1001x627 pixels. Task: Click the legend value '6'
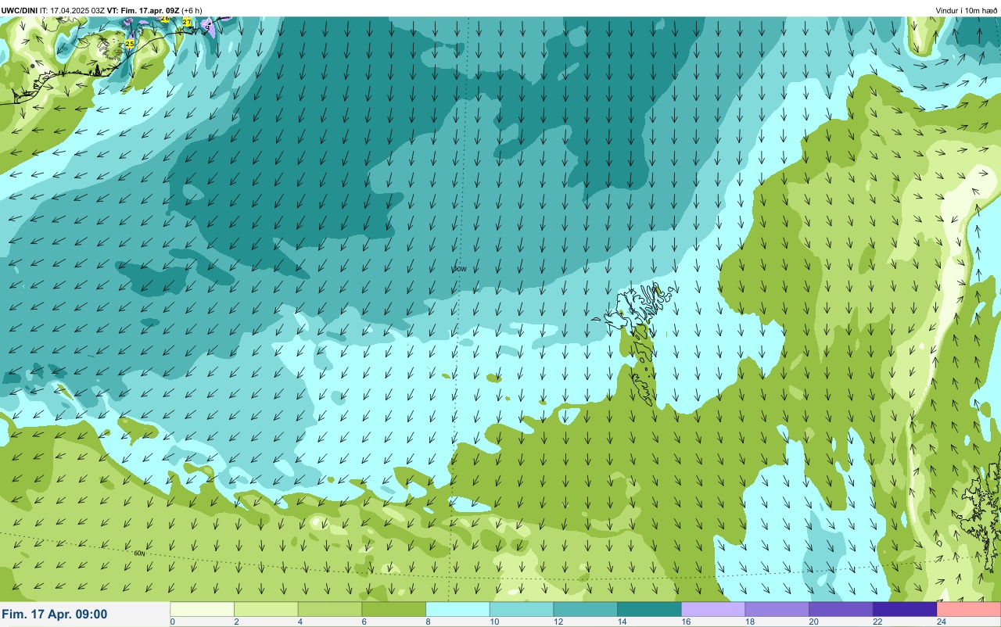(x=363, y=622)
